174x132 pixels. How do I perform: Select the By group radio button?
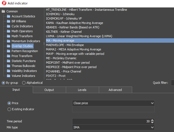click(3, 83)
